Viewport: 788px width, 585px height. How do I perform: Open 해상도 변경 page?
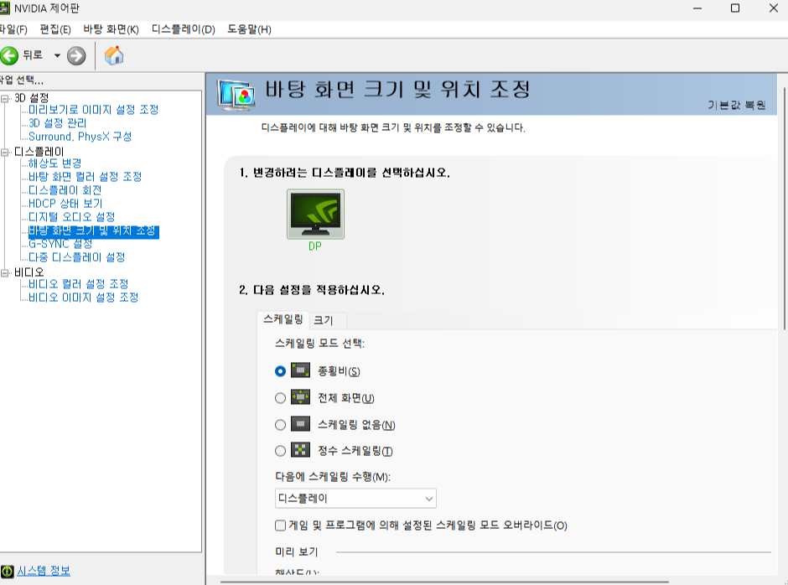click(x=54, y=163)
